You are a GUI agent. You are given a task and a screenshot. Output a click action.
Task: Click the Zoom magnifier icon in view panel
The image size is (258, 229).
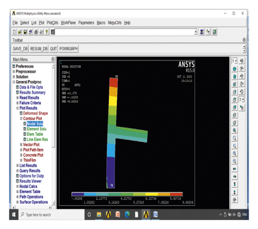pos(234,138)
